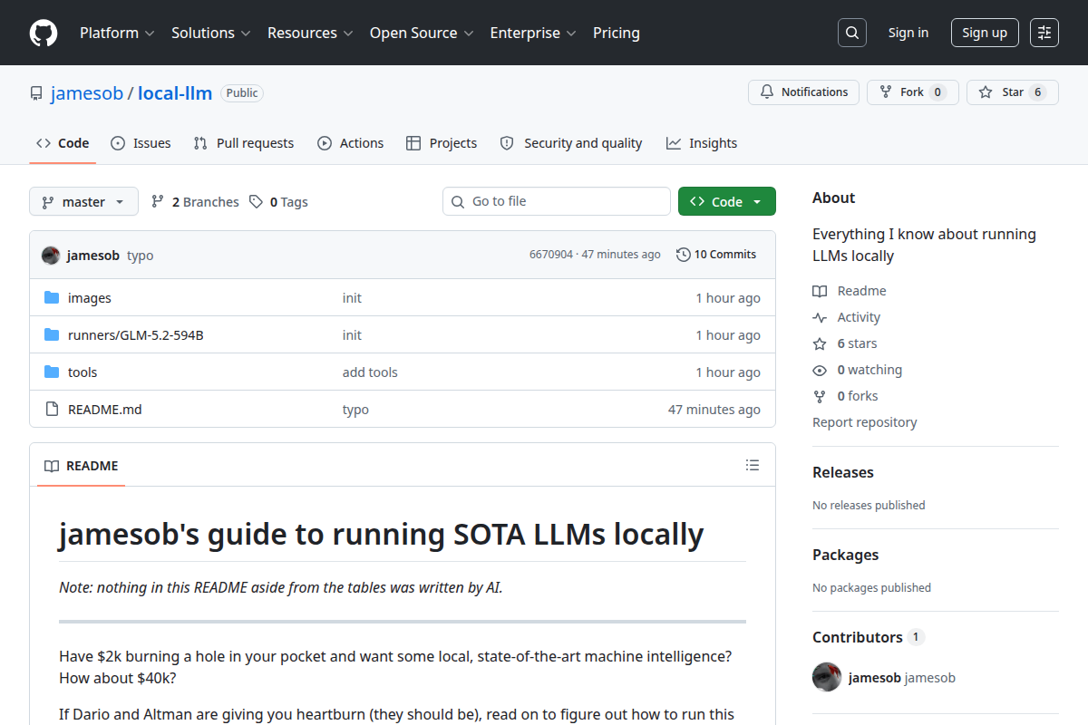Expand the master branch dropdown

pyautogui.click(x=83, y=201)
